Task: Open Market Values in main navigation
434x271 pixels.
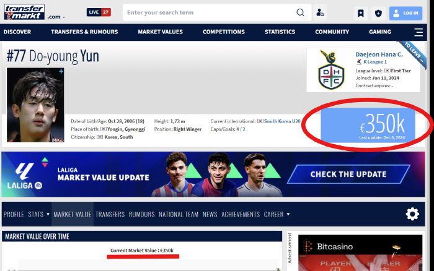Action: click(x=160, y=32)
